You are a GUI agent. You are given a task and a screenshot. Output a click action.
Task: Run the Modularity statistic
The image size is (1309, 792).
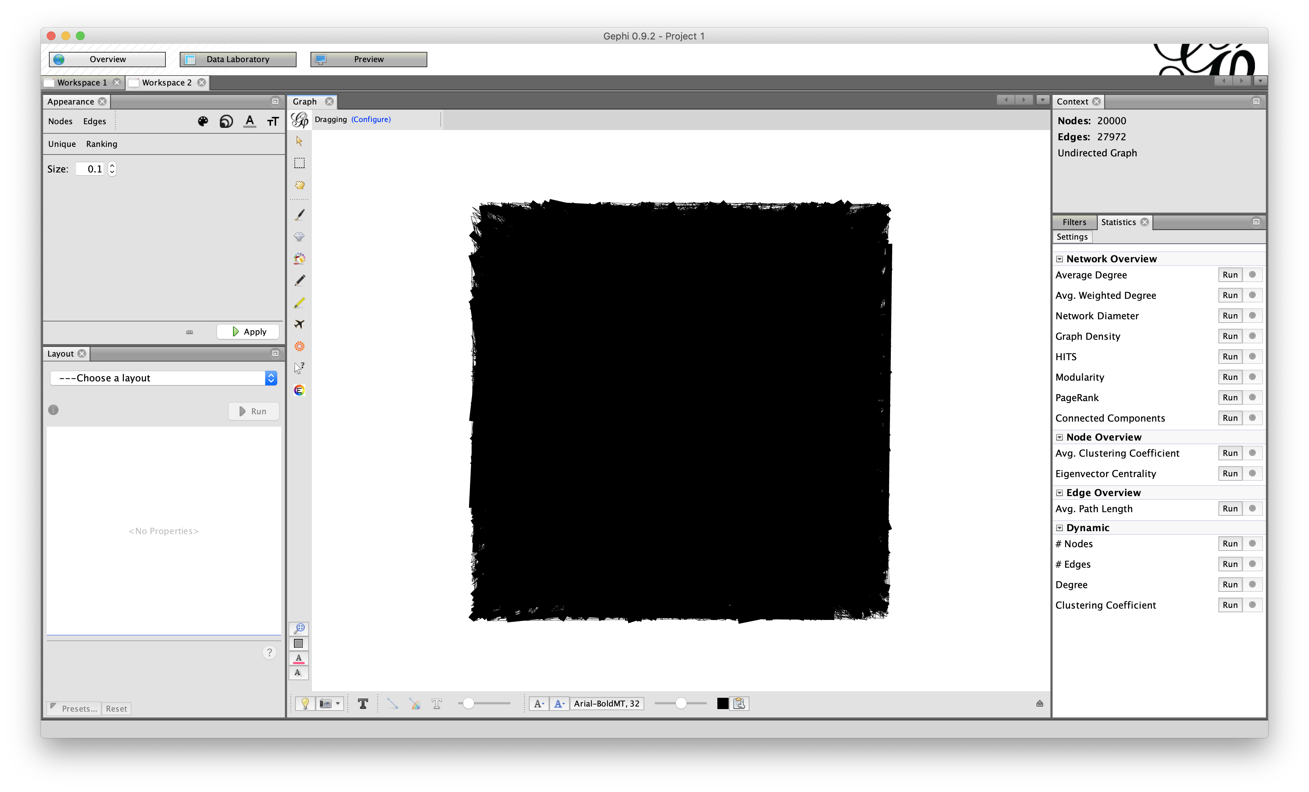[1229, 377]
